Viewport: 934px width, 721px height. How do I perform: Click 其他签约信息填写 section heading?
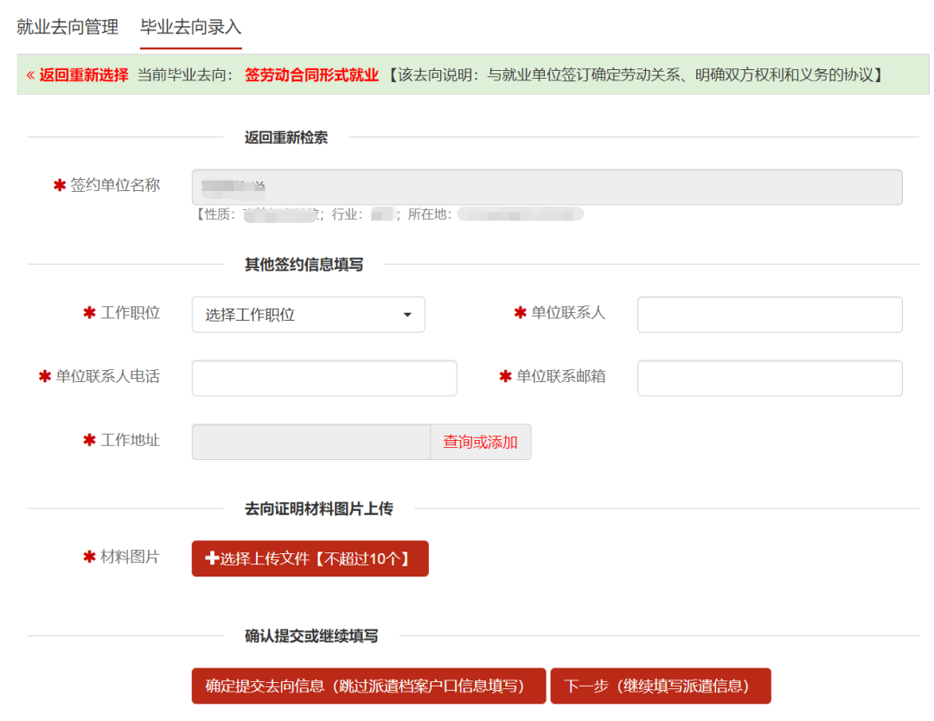pos(304,265)
